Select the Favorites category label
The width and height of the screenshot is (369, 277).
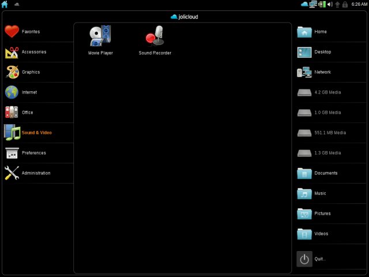tap(31, 32)
